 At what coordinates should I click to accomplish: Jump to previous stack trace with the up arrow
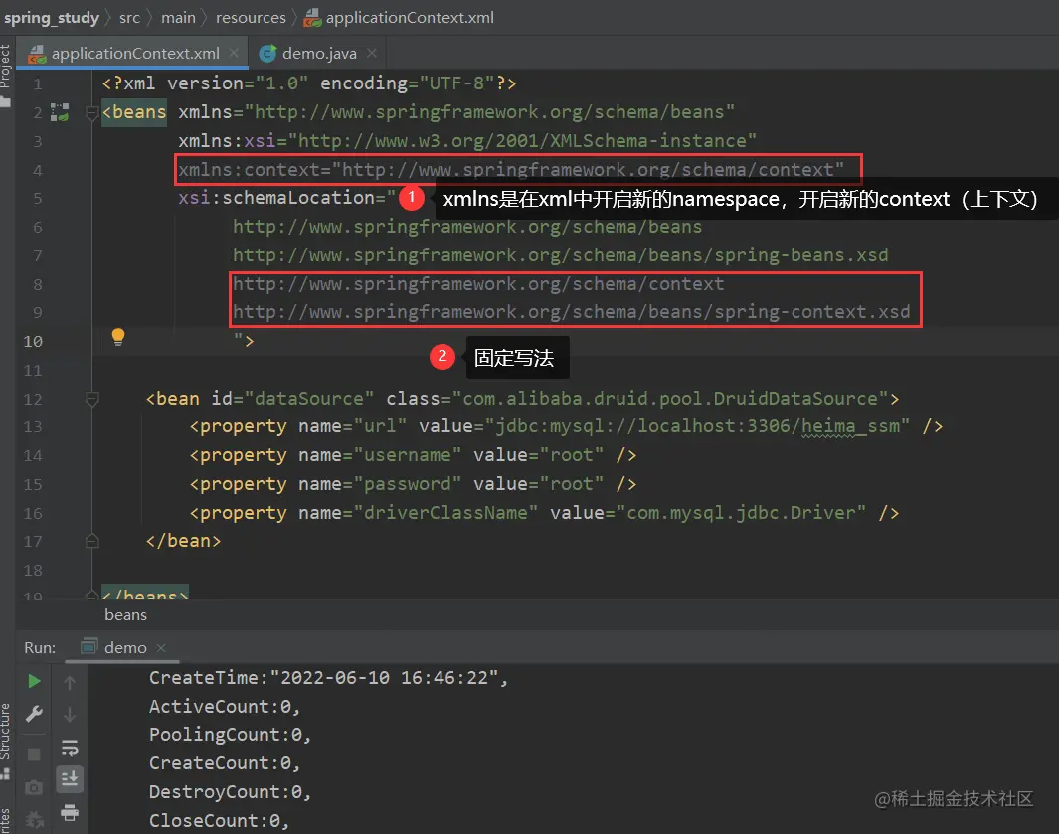coord(70,683)
